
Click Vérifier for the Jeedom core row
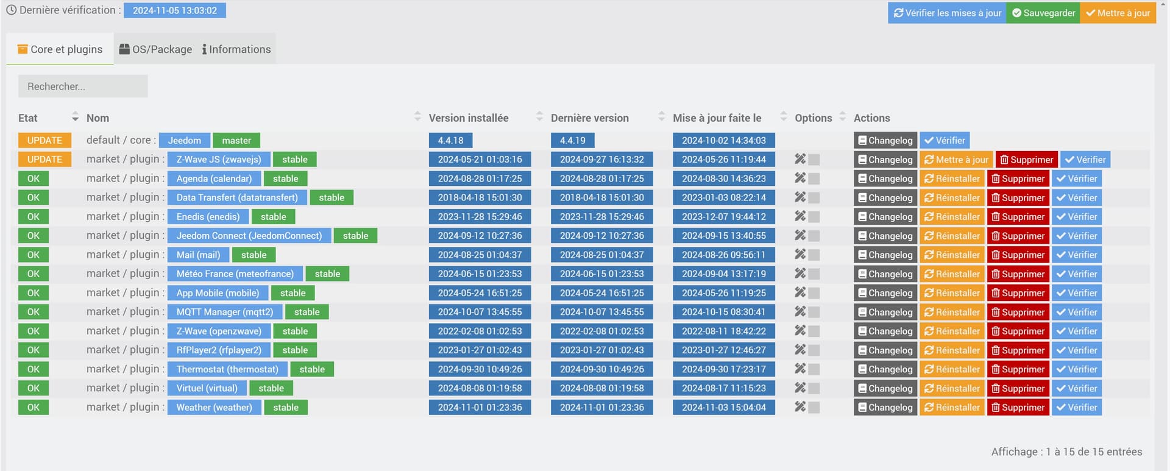[x=945, y=140]
